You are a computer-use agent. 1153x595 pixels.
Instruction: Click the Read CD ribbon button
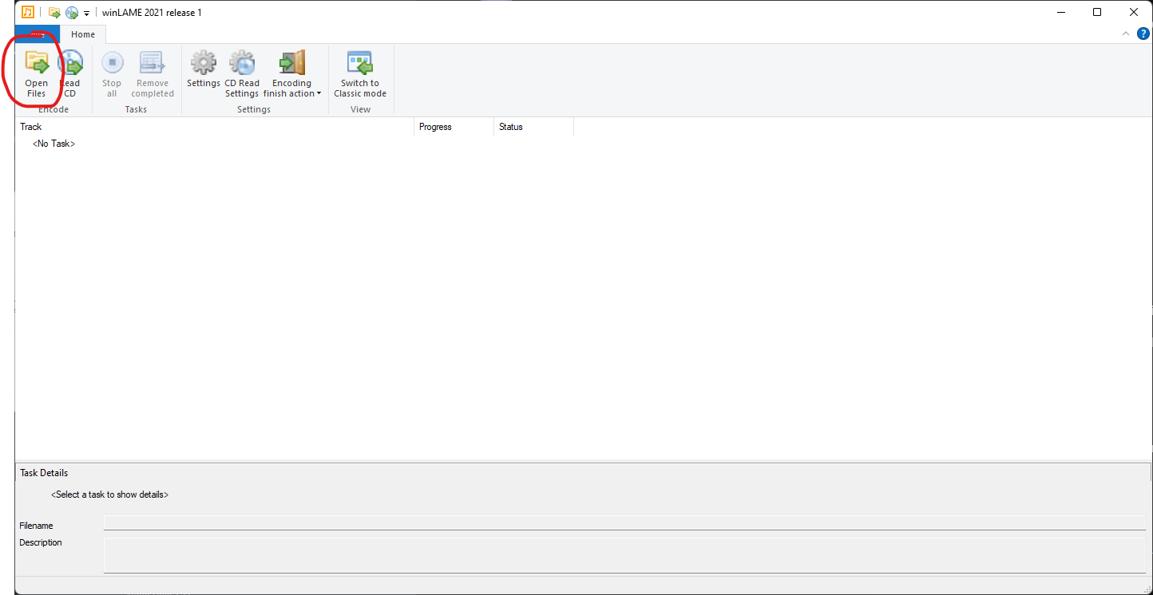click(70, 73)
